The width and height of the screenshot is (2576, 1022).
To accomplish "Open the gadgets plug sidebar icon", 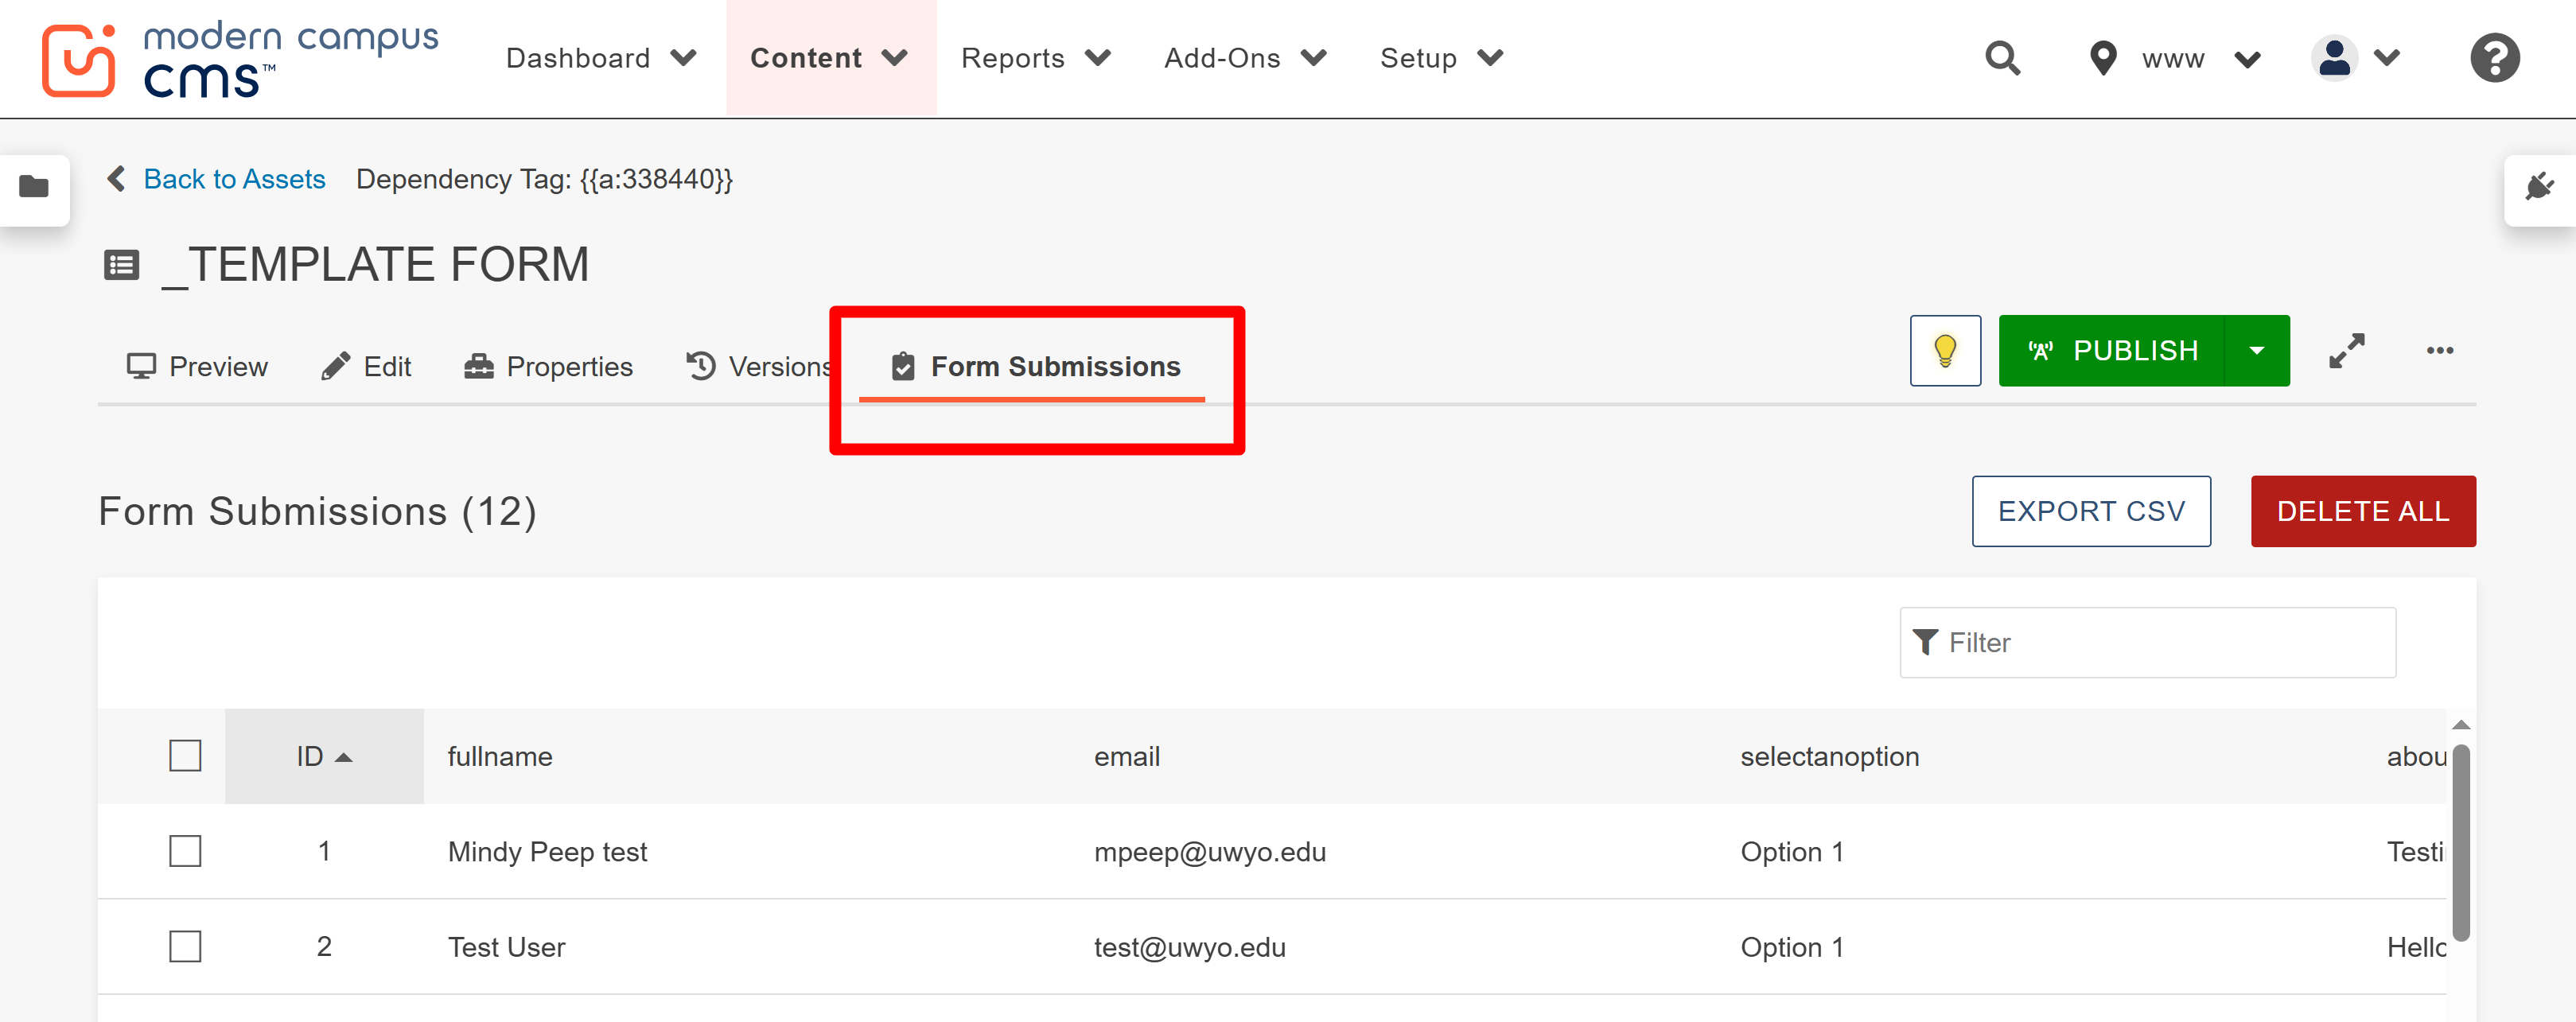I will [2540, 186].
